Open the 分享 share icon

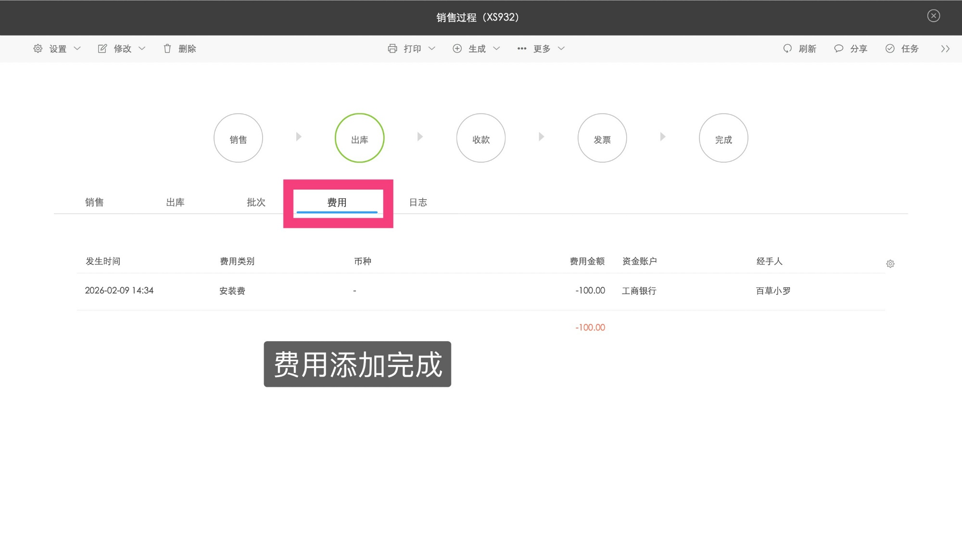(838, 48)
